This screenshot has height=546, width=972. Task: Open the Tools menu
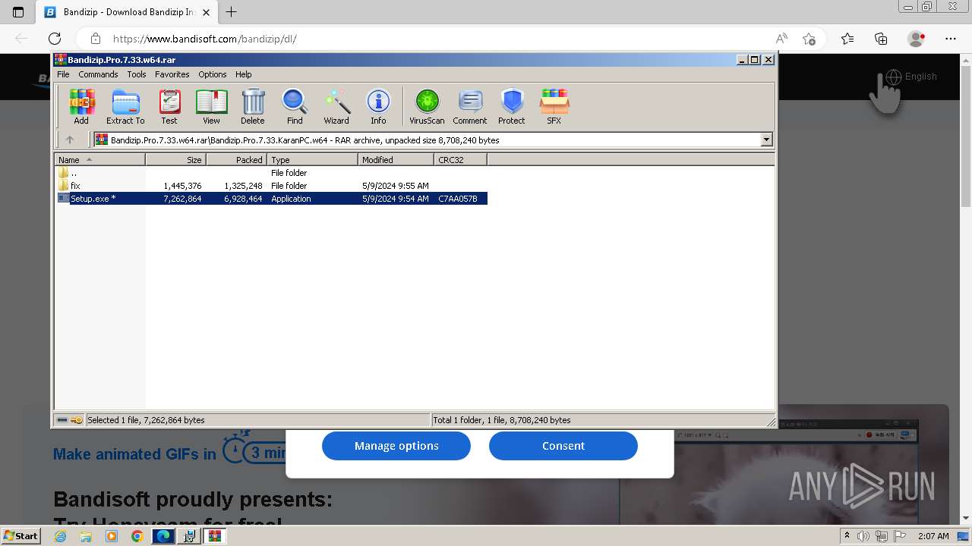(137, 74)
